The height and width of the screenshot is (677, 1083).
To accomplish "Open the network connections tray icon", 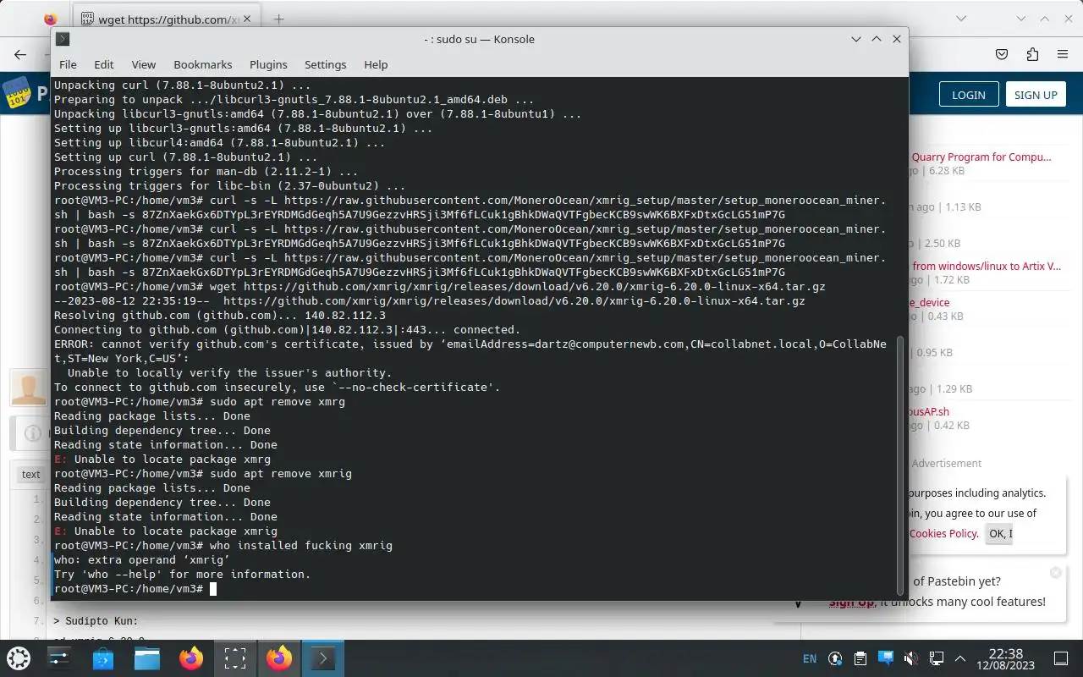I will click(x=937, y=658).
